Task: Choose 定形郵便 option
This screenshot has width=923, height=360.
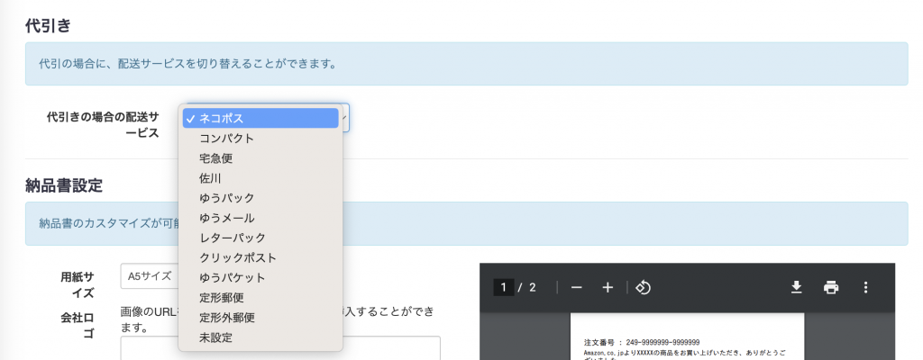Action: [260, 298]
